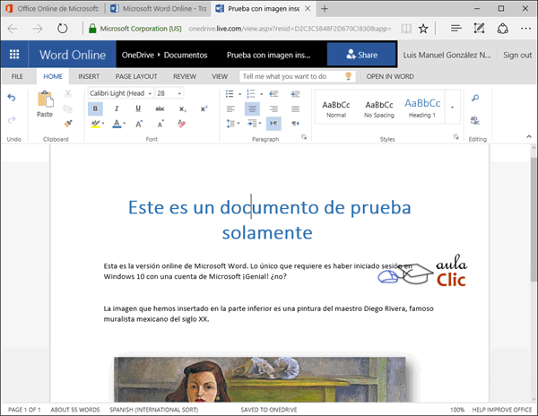538x416 pixels.
Task: Go to OneDrive breadcrumb link
Action: click(x=137, y=55)
